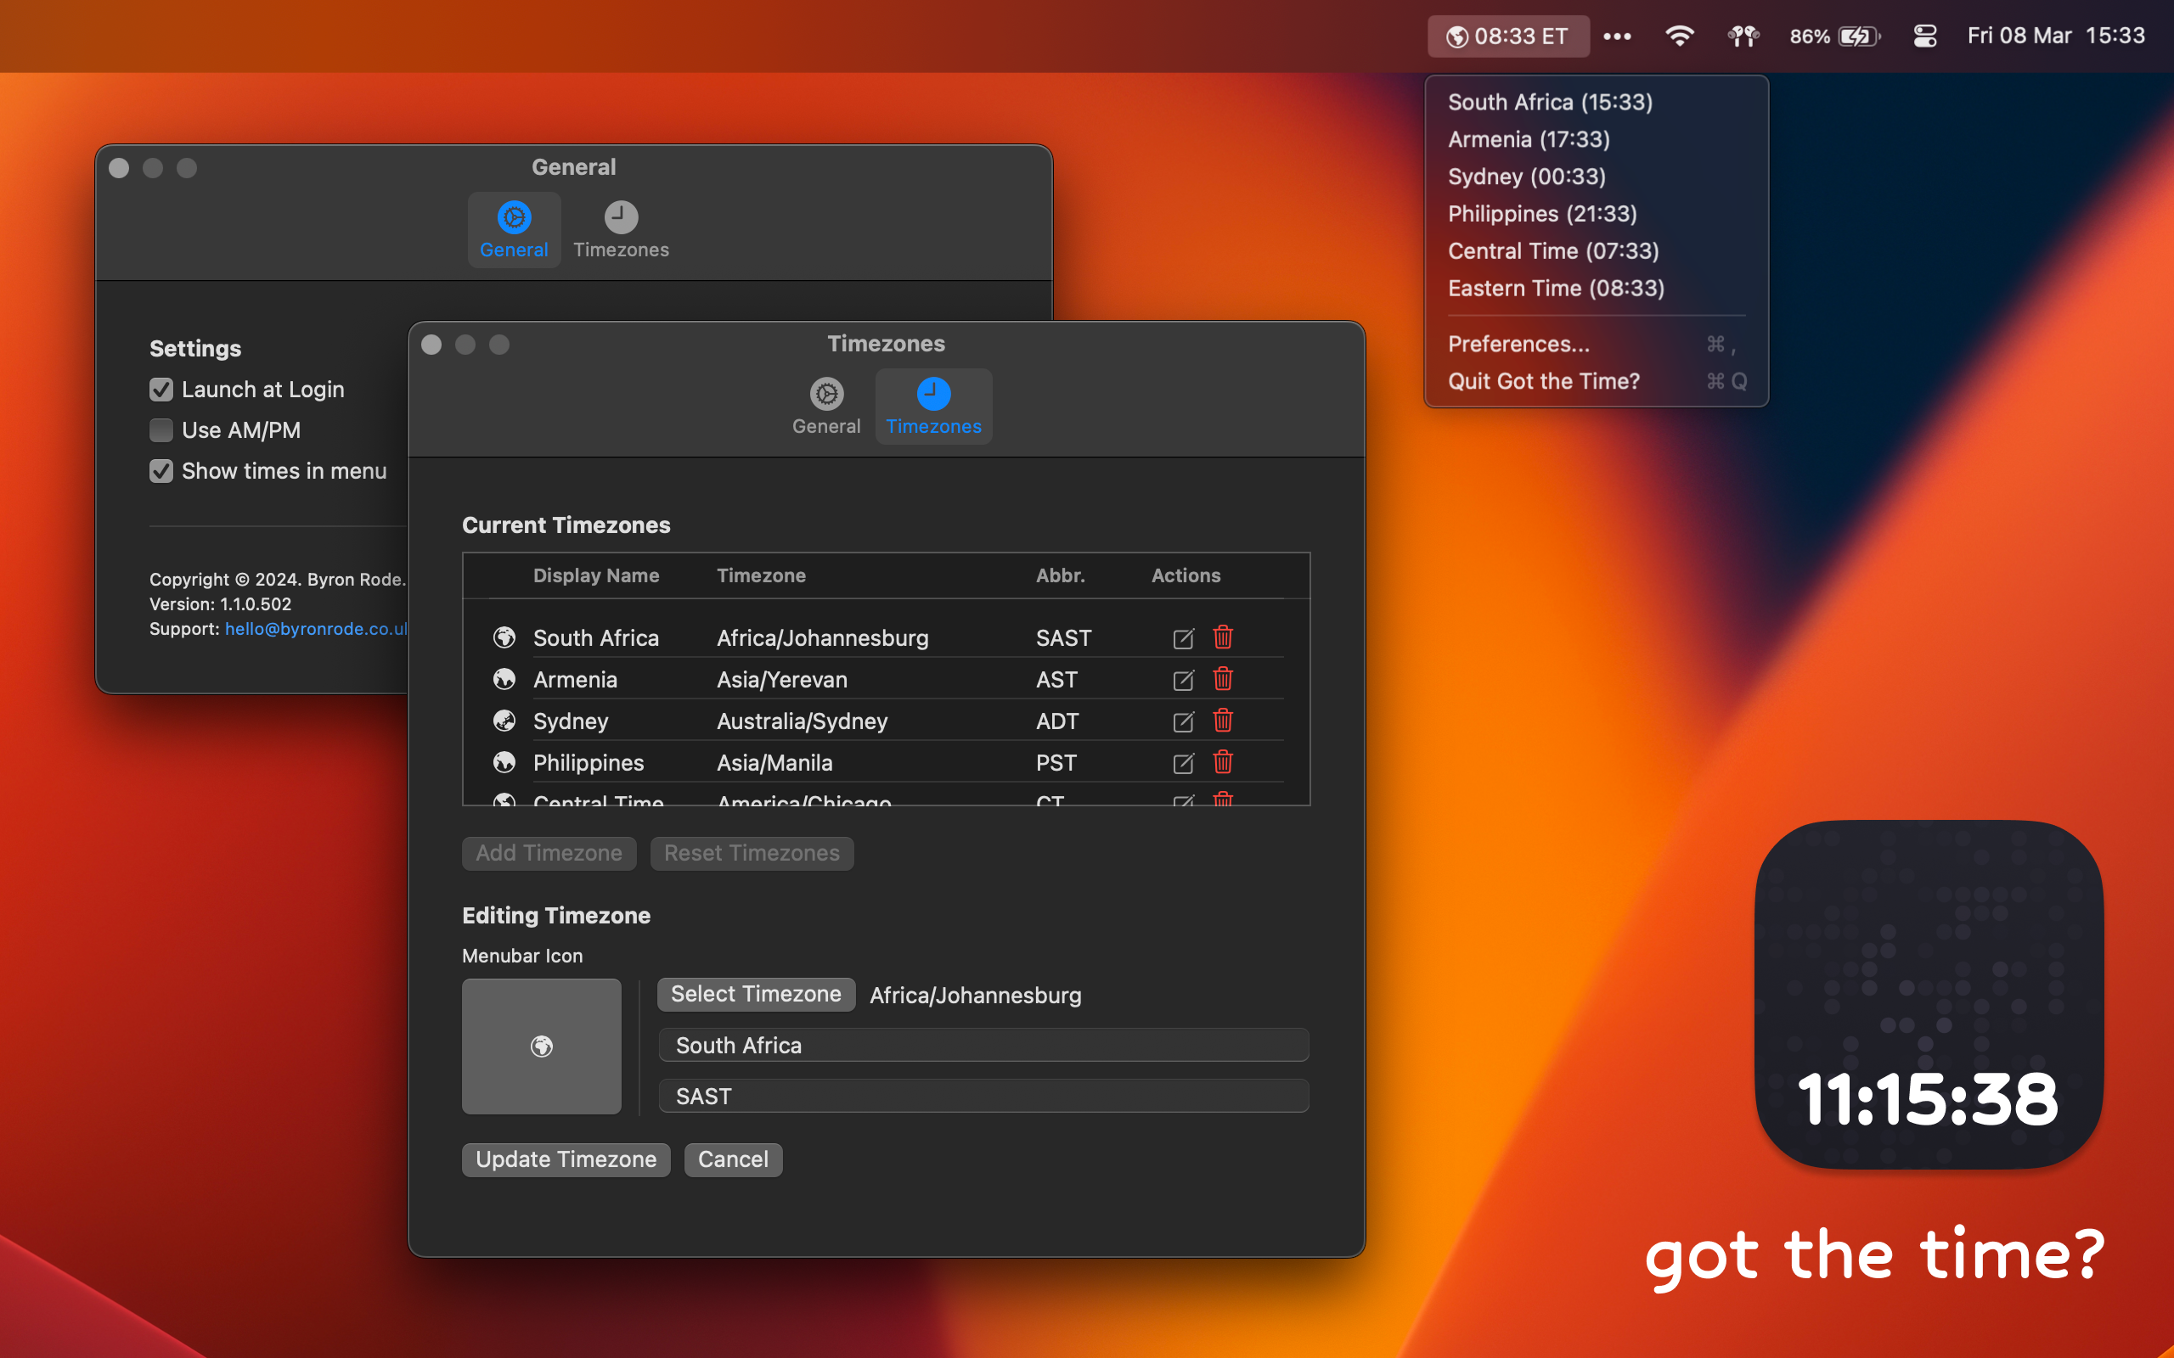The width and height of the screenshot is (2174, 1358).
Task: Cancel timezone editing
Action: point(733,1159)
